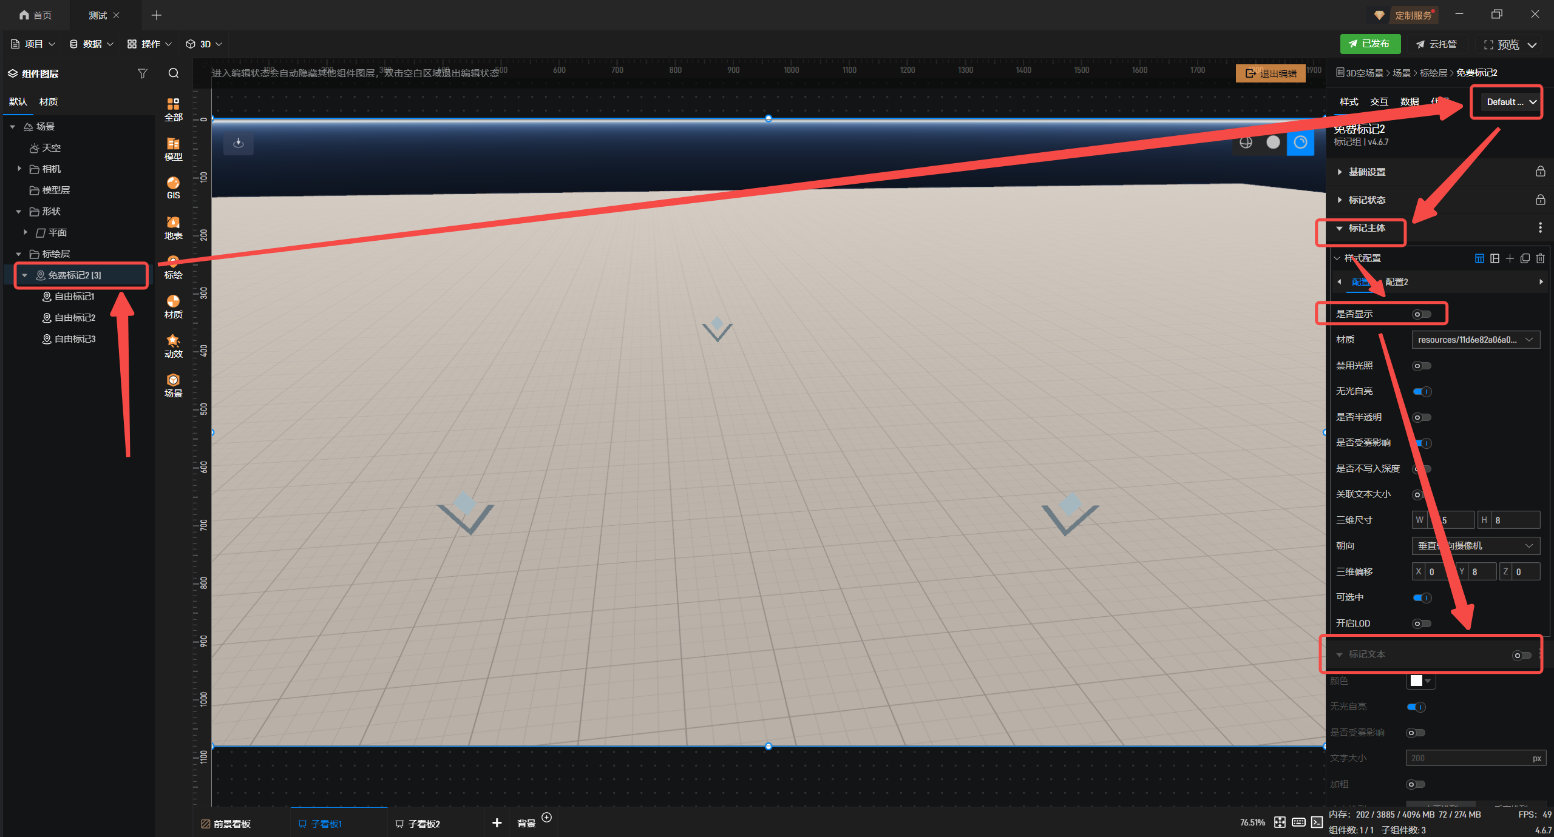Add new board with plus icon

point(497,823)
